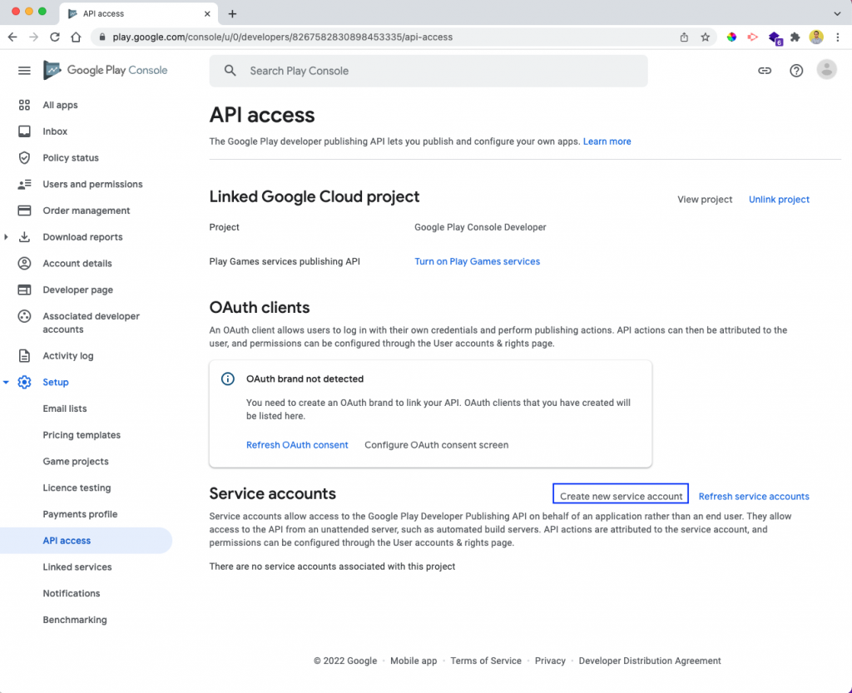Click Create new service account

(621, 495)
